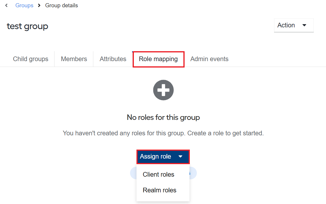Switch to the Members tab

74,59
